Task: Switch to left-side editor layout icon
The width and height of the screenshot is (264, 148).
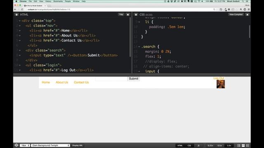Action: [x=239, y=146]
